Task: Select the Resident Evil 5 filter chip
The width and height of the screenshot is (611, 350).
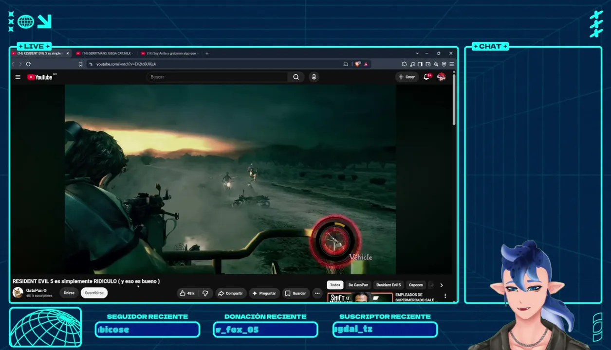Action: tap(389, 285)
